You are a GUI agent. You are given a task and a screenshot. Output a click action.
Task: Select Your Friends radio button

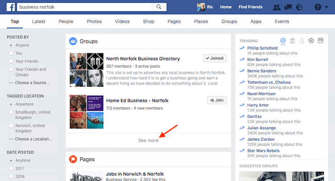(11, 61)
